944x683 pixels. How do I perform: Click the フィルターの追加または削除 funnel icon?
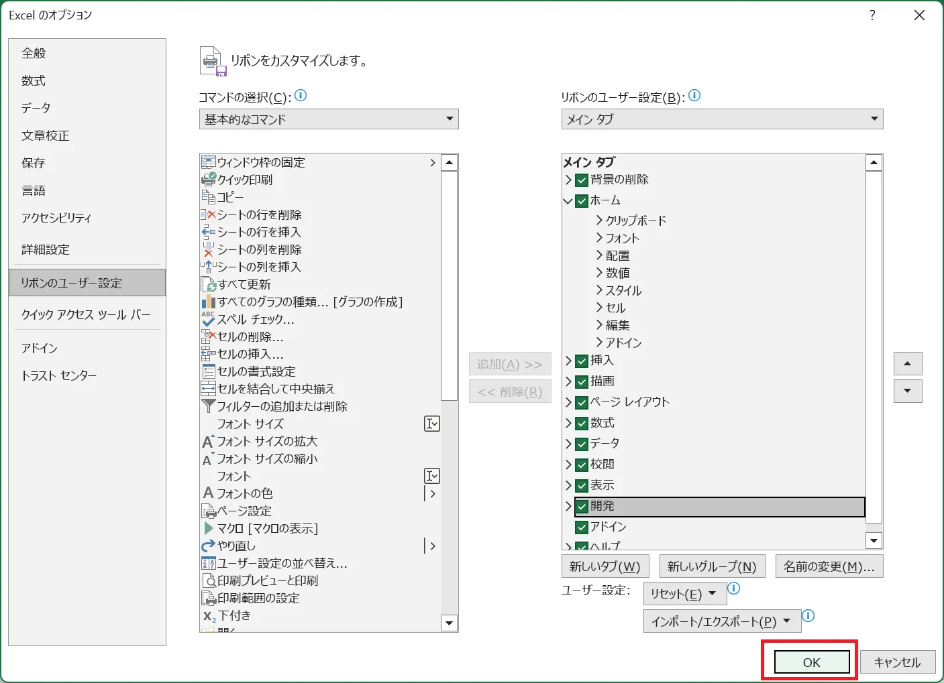(209, 406)
